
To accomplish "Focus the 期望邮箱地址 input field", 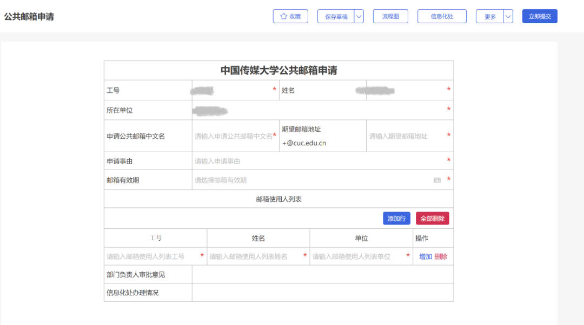I will click(407, 136).
